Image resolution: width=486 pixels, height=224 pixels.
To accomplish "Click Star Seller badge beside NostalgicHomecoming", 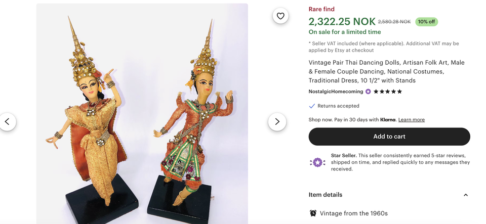I will (368, 92).
